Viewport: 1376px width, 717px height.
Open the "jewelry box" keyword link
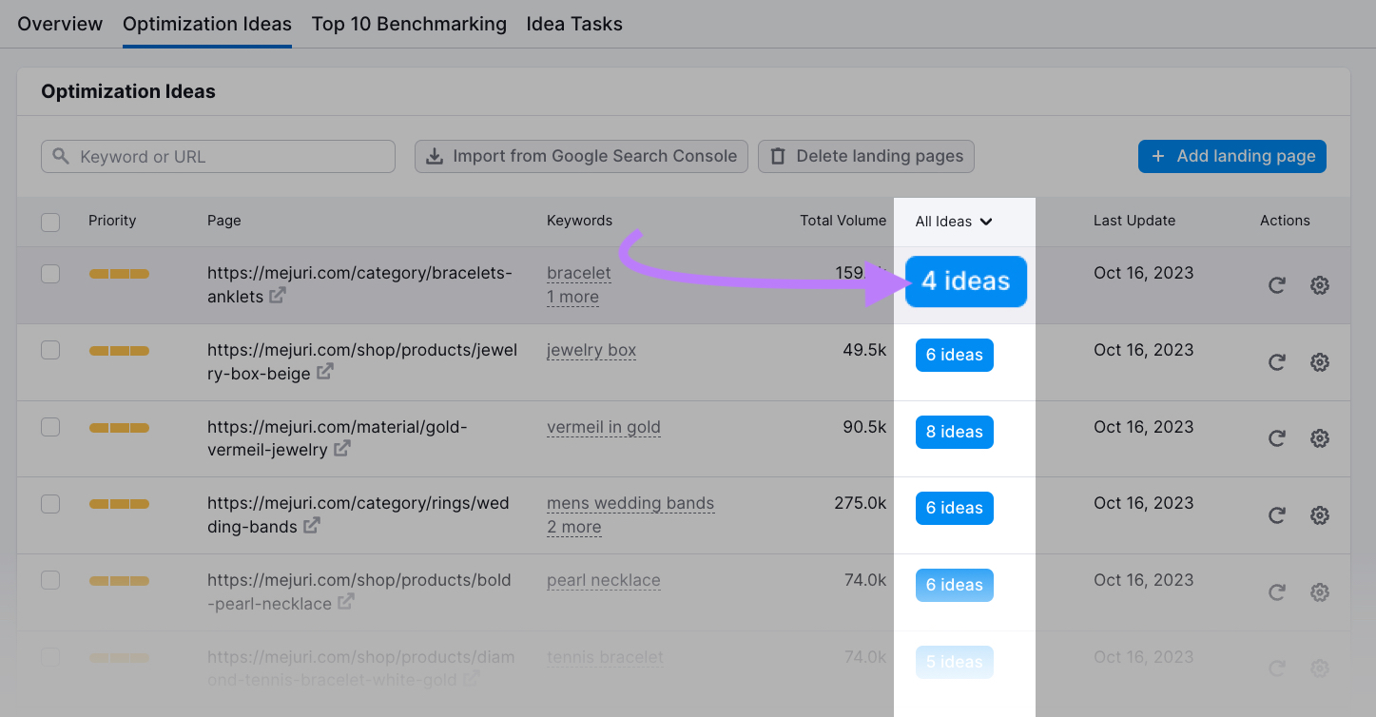point(591,350)
